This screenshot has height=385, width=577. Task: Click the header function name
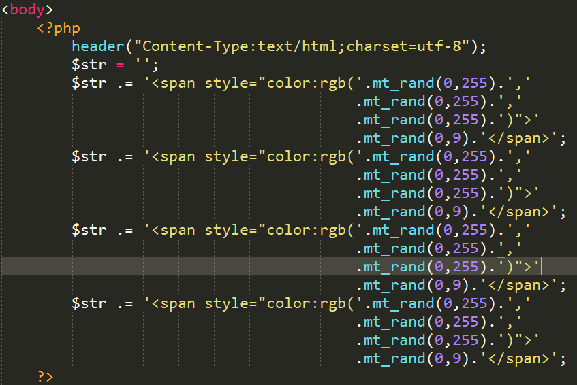pyautogui.click(x=98, y=46)
